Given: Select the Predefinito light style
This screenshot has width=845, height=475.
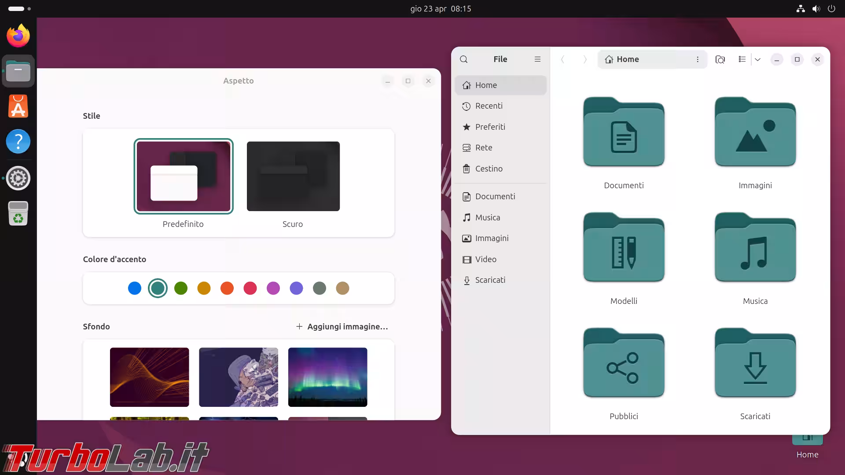Looking at the screenshot, I should (184, 176).
